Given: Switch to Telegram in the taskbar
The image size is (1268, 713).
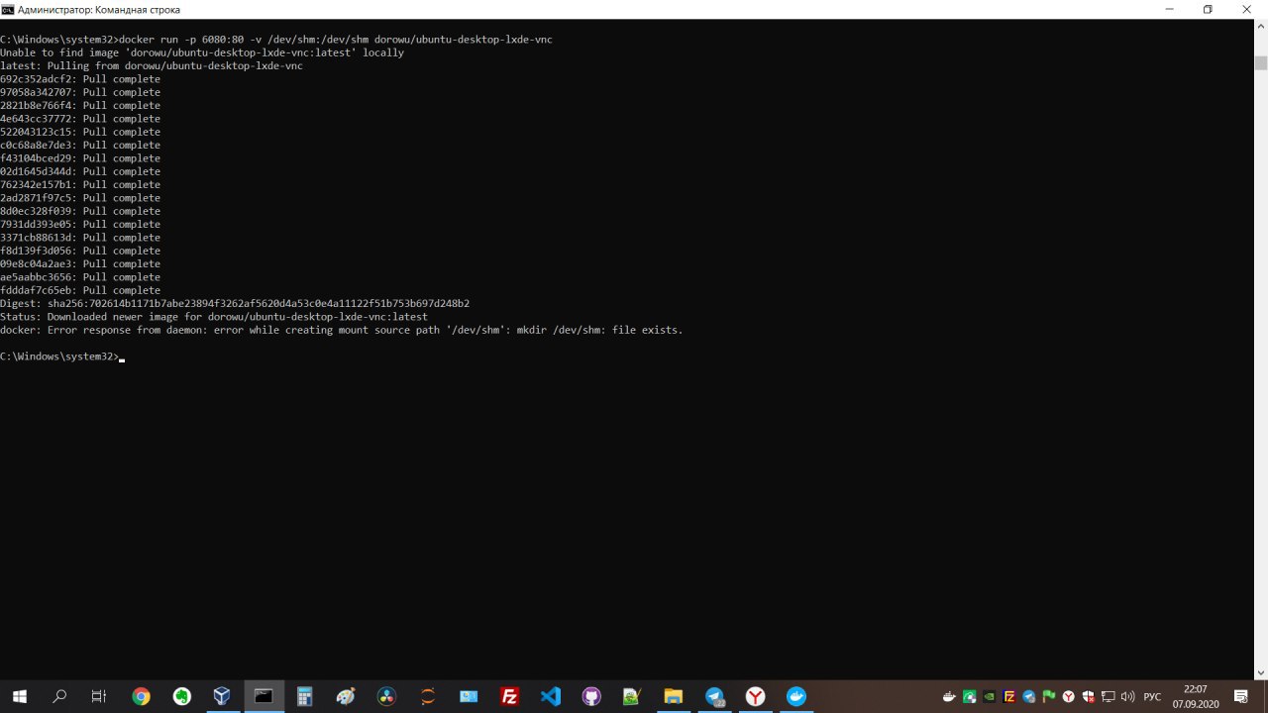Looking at the screenshot, I should click(x=714, y=696).
